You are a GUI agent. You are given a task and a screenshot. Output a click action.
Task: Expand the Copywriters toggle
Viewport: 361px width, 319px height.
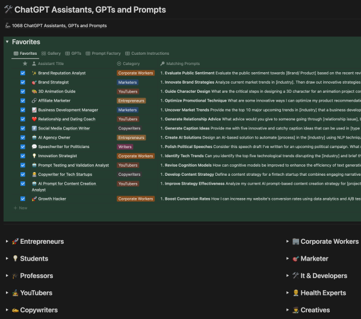click(x=7, y=310)
